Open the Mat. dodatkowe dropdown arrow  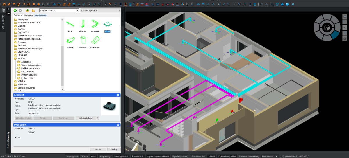point(98,118)
